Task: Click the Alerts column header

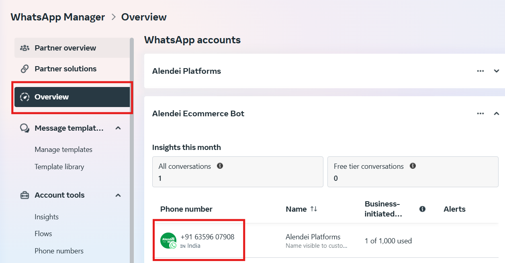Action: tap(454, 209)
